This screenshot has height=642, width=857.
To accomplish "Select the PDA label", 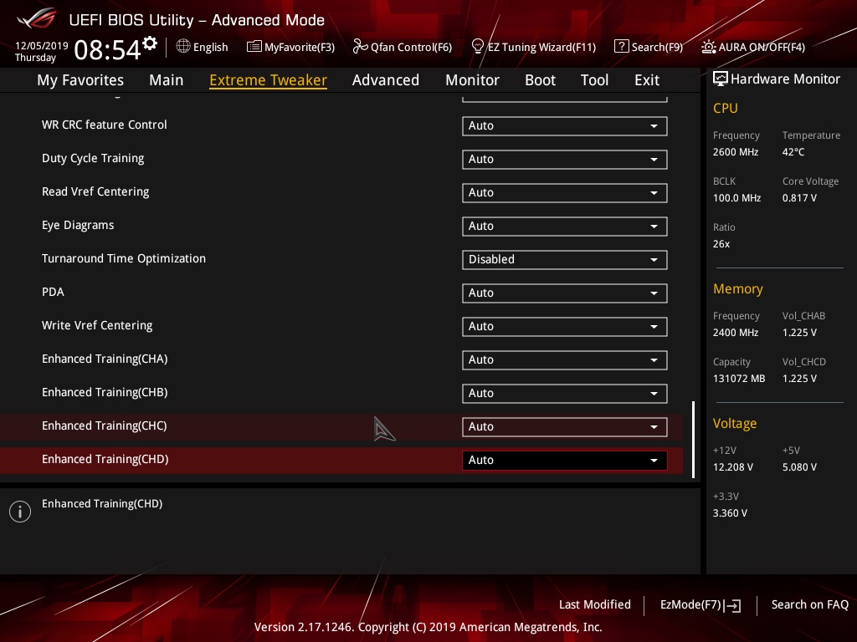I will pyautogui.click(x=53, y=292).
